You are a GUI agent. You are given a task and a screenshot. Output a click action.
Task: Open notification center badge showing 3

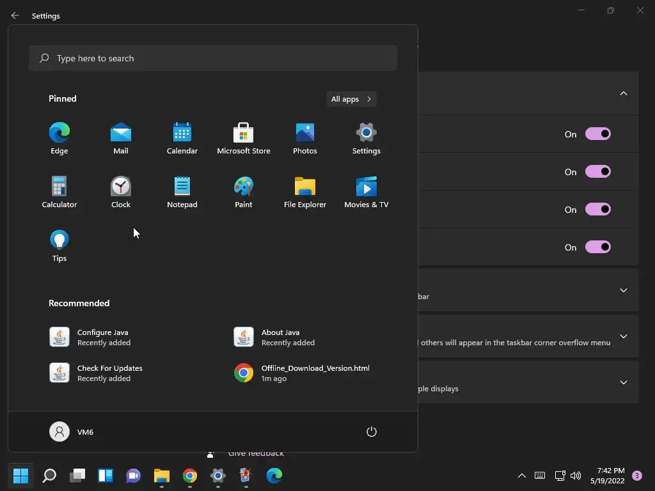tap(636, 476)
